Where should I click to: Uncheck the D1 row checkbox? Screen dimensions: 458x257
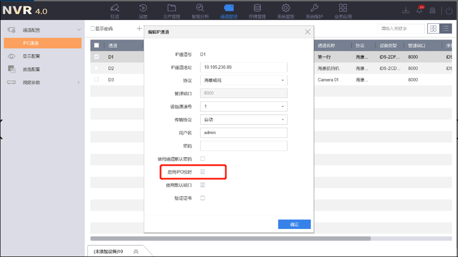96,57
